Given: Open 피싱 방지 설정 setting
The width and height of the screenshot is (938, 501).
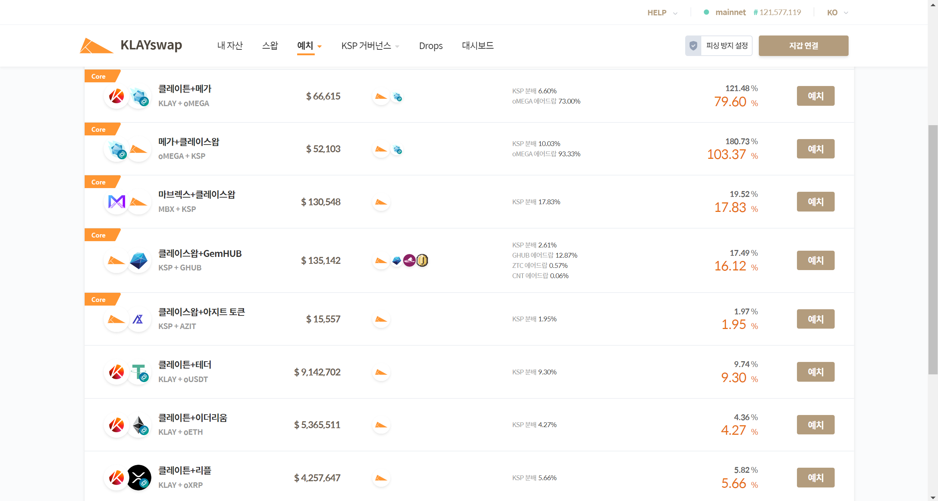Looking at the screenshot, I should click(x=727, y=46).
